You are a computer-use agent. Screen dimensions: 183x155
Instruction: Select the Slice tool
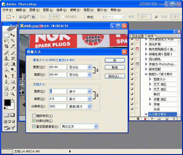click(13, 46)
